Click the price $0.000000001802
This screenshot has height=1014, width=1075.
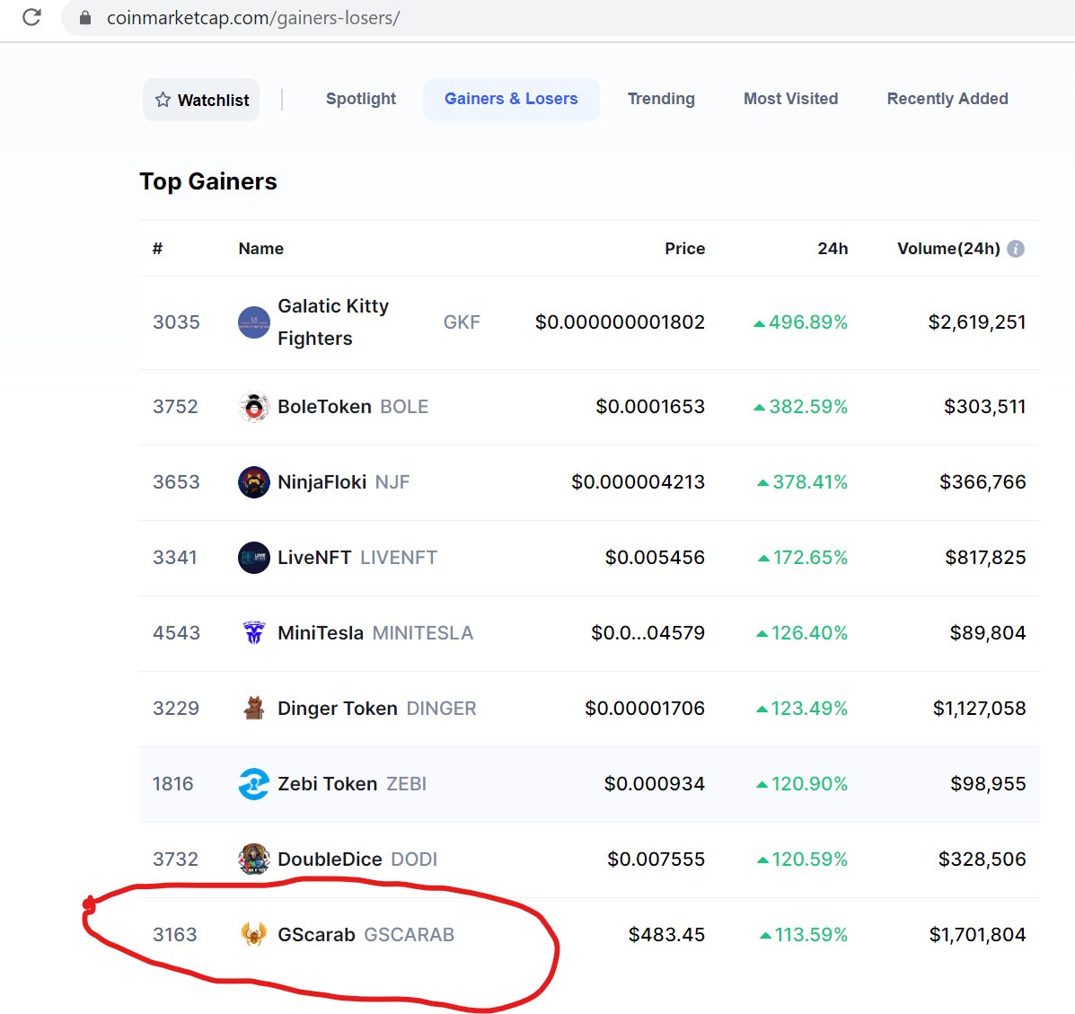[x=620, y=322]
